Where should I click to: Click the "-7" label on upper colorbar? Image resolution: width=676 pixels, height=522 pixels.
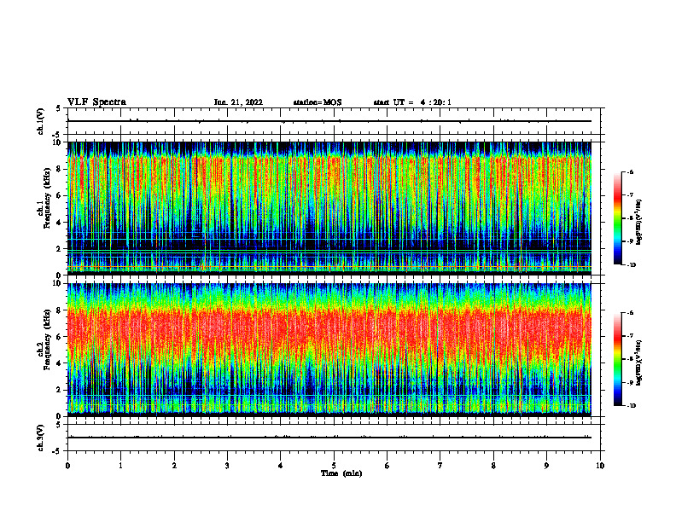pos(630,195)
